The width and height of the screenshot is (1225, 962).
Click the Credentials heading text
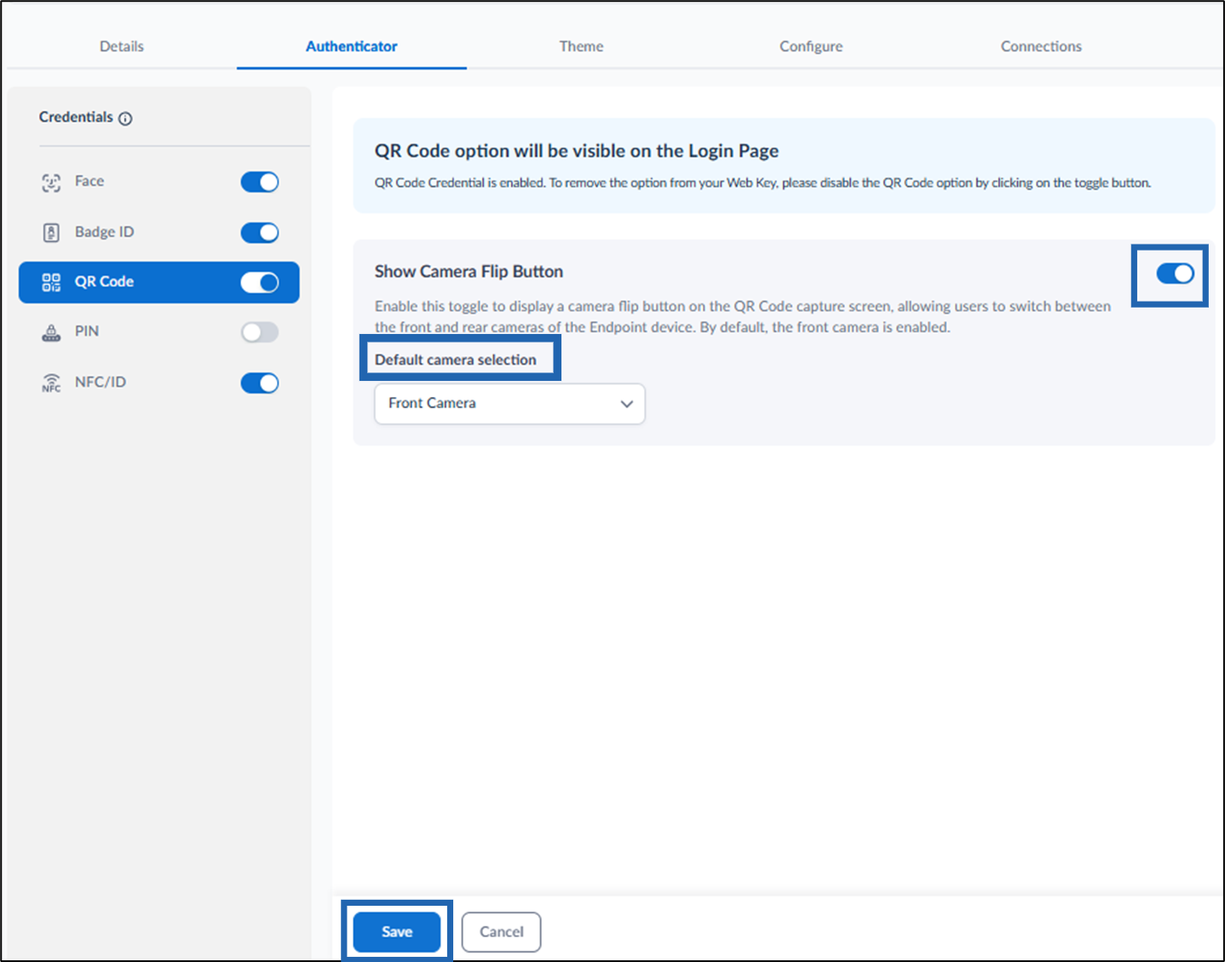pos(76,117)
